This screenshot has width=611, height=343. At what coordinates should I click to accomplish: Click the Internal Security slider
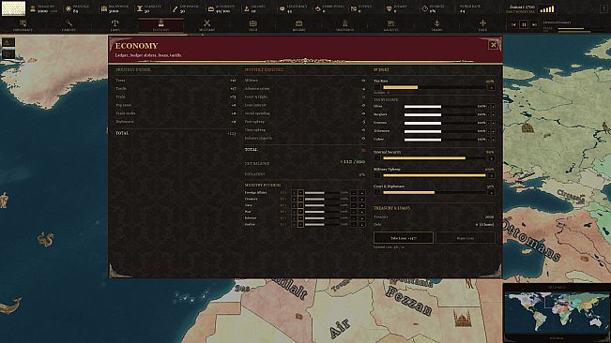pyautogui.click(x=435, y=158)
